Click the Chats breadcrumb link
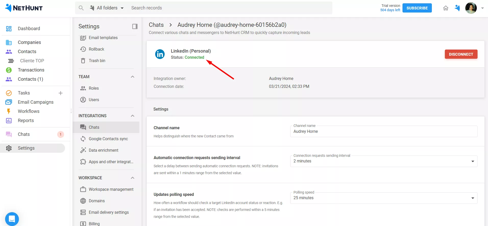This screenshot has width=488, height=226. (x=156, y=25)
